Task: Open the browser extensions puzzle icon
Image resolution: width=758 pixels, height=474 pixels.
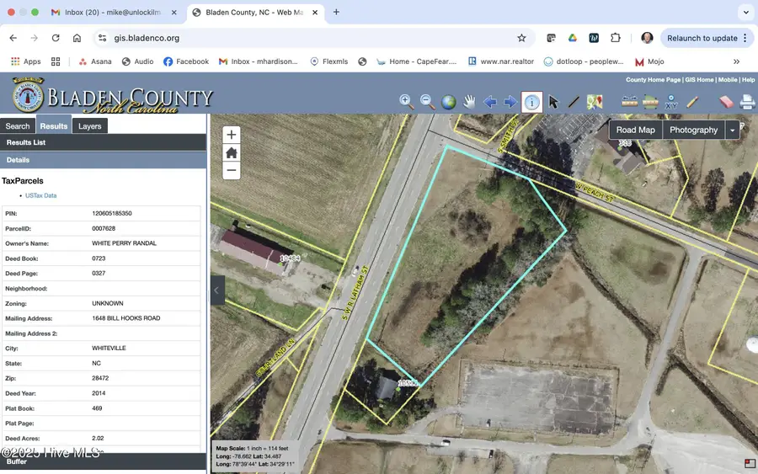Action: [616, 38]
